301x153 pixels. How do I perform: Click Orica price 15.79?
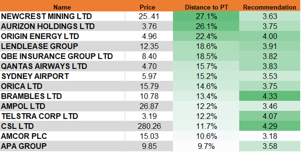click(149, 86)
